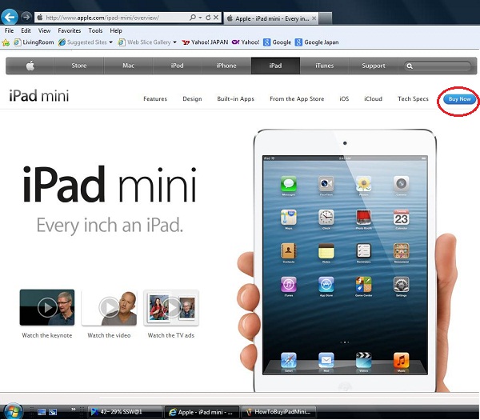This screenshot has width=480, height=420.
Task: Open the Tools menu
Action: click(x=95, y=30)
